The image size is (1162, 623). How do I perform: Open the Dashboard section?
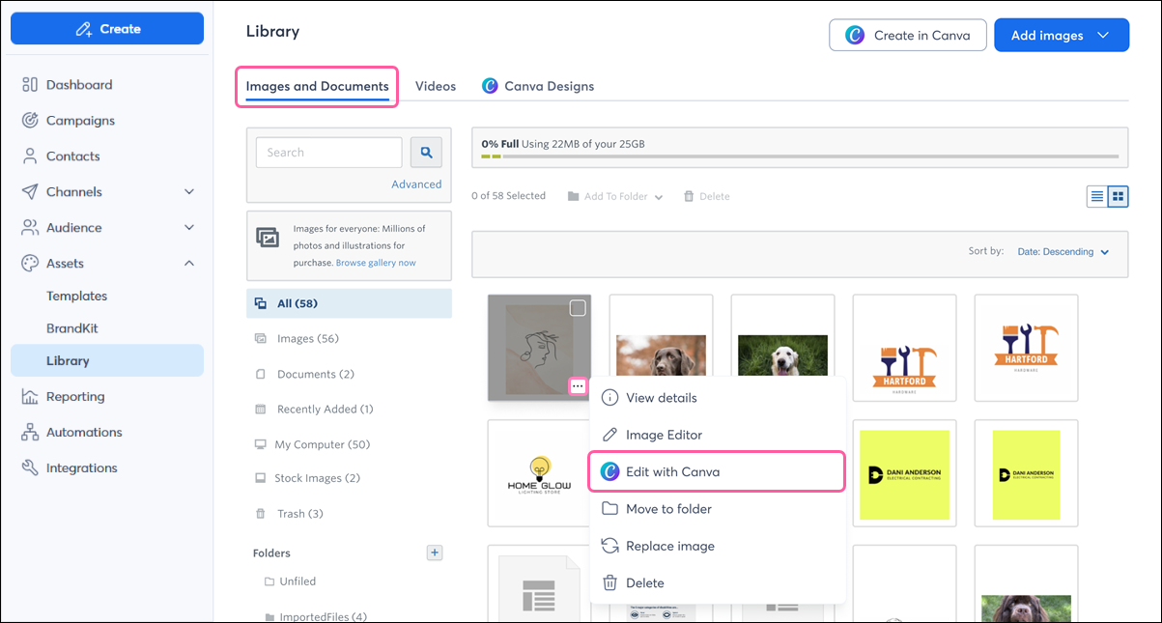[74, 84]
